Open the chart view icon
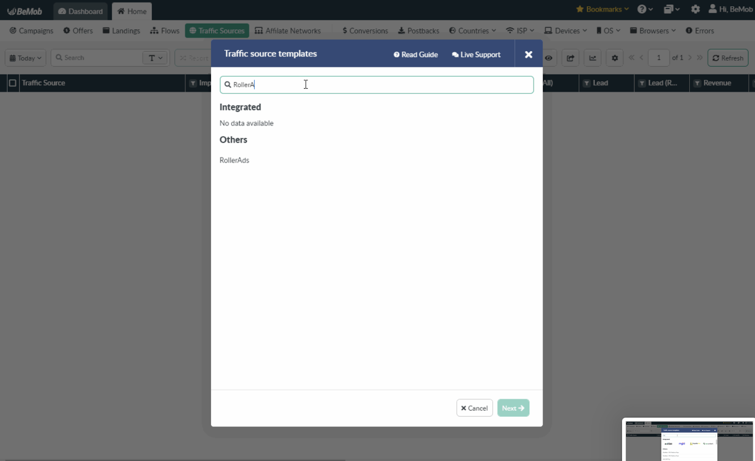The width and height of the screenshot is (755, 461). (592, 58)
